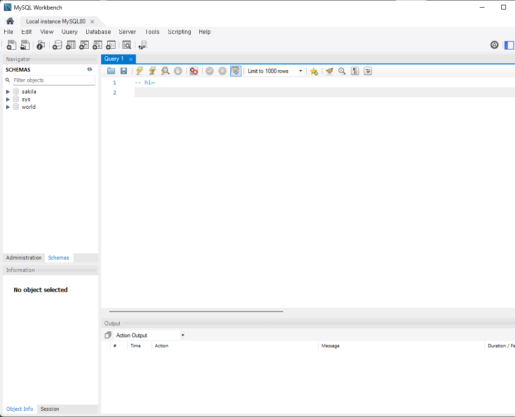Stop the running query hand icon
Image resolution: width=515 pixels, height=417 pixels.
178,71
